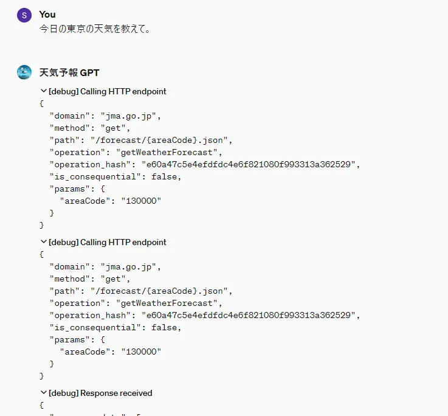
Task: Collapse the second Calling HTTP endpoint chevron
Action: [43, 242]
